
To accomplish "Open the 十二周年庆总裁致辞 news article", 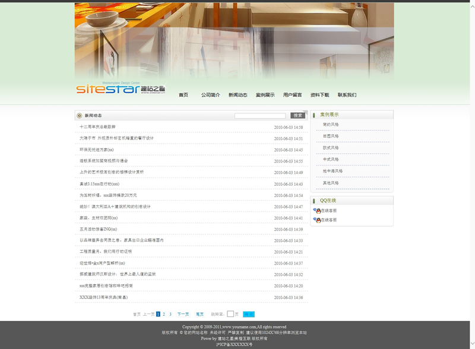I will click(x=98, y=127).
